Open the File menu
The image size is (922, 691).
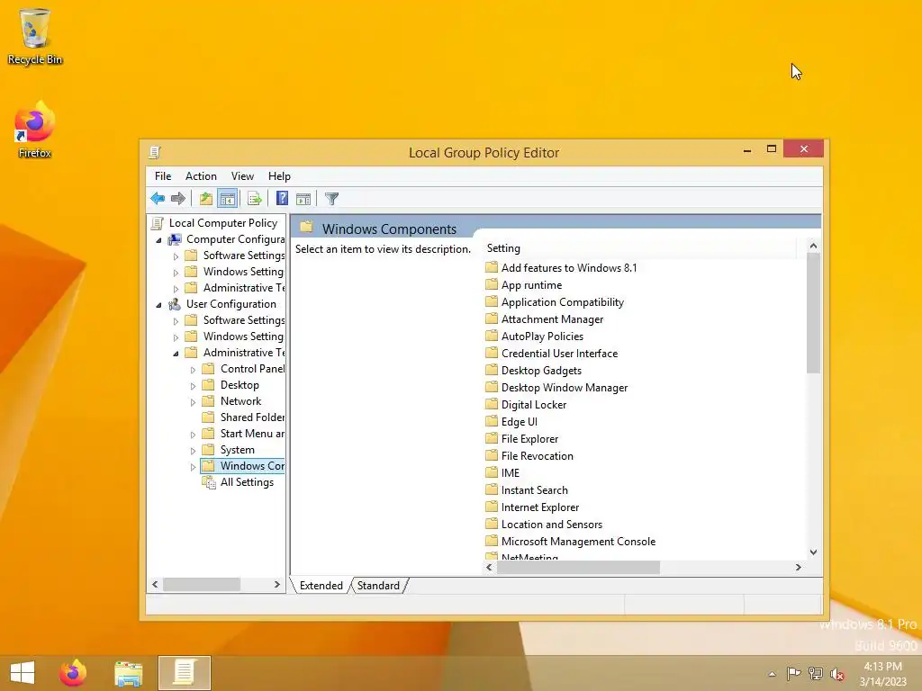tap(163, 176)
